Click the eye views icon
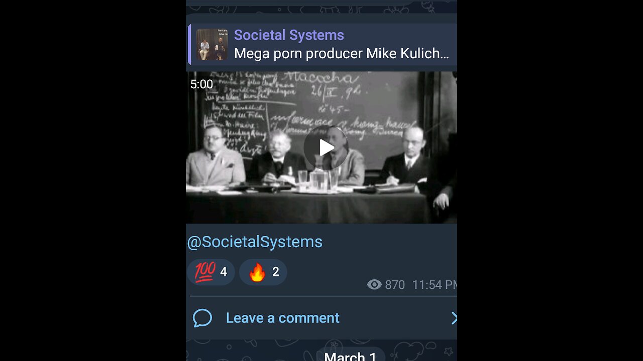This screenshot has height=361, width=643. coord(374,285)
